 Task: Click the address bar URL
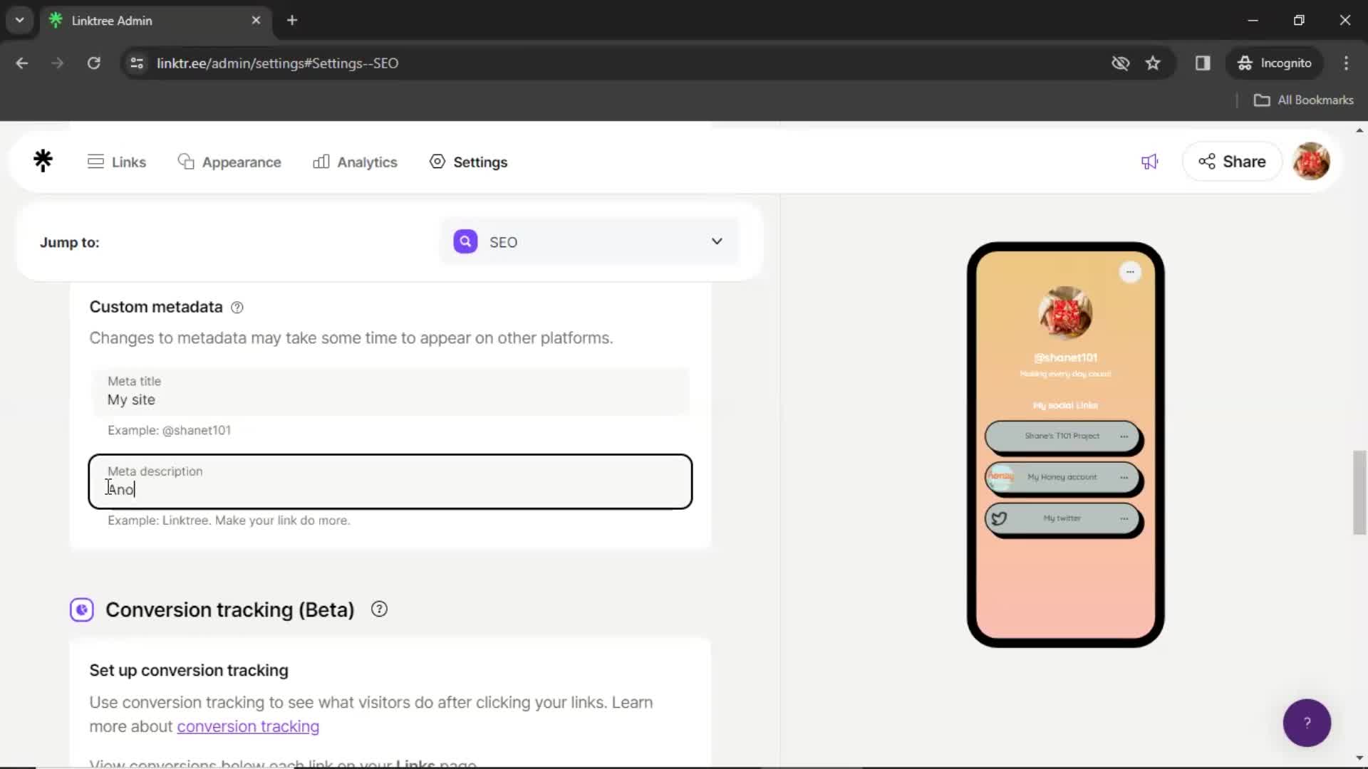click(x=277, y=63)
